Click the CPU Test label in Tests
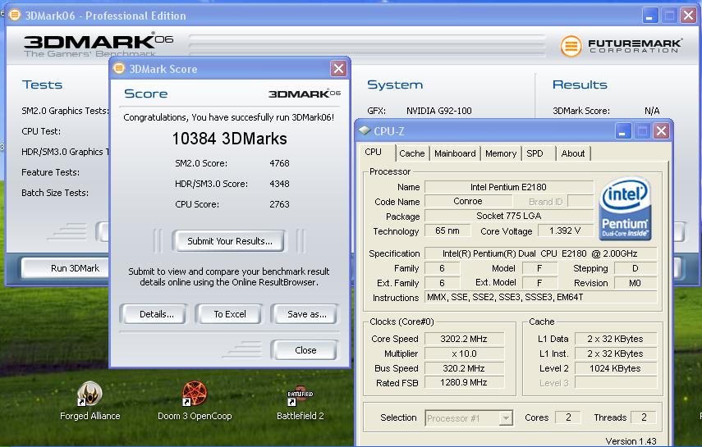702x447 pixels. point(41,131)
